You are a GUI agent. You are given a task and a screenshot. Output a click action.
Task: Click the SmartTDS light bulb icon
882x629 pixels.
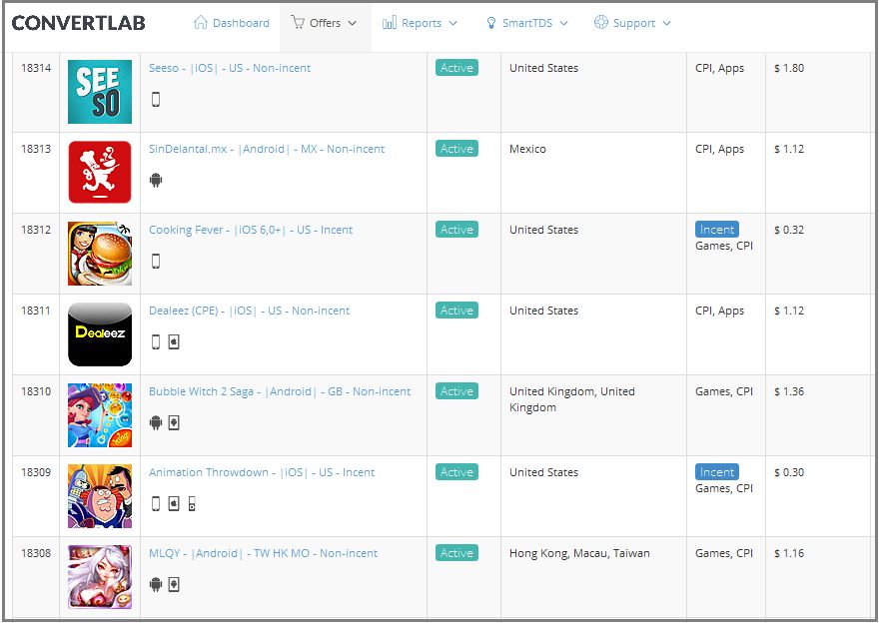pyautogui.click(x=491, y=23)
